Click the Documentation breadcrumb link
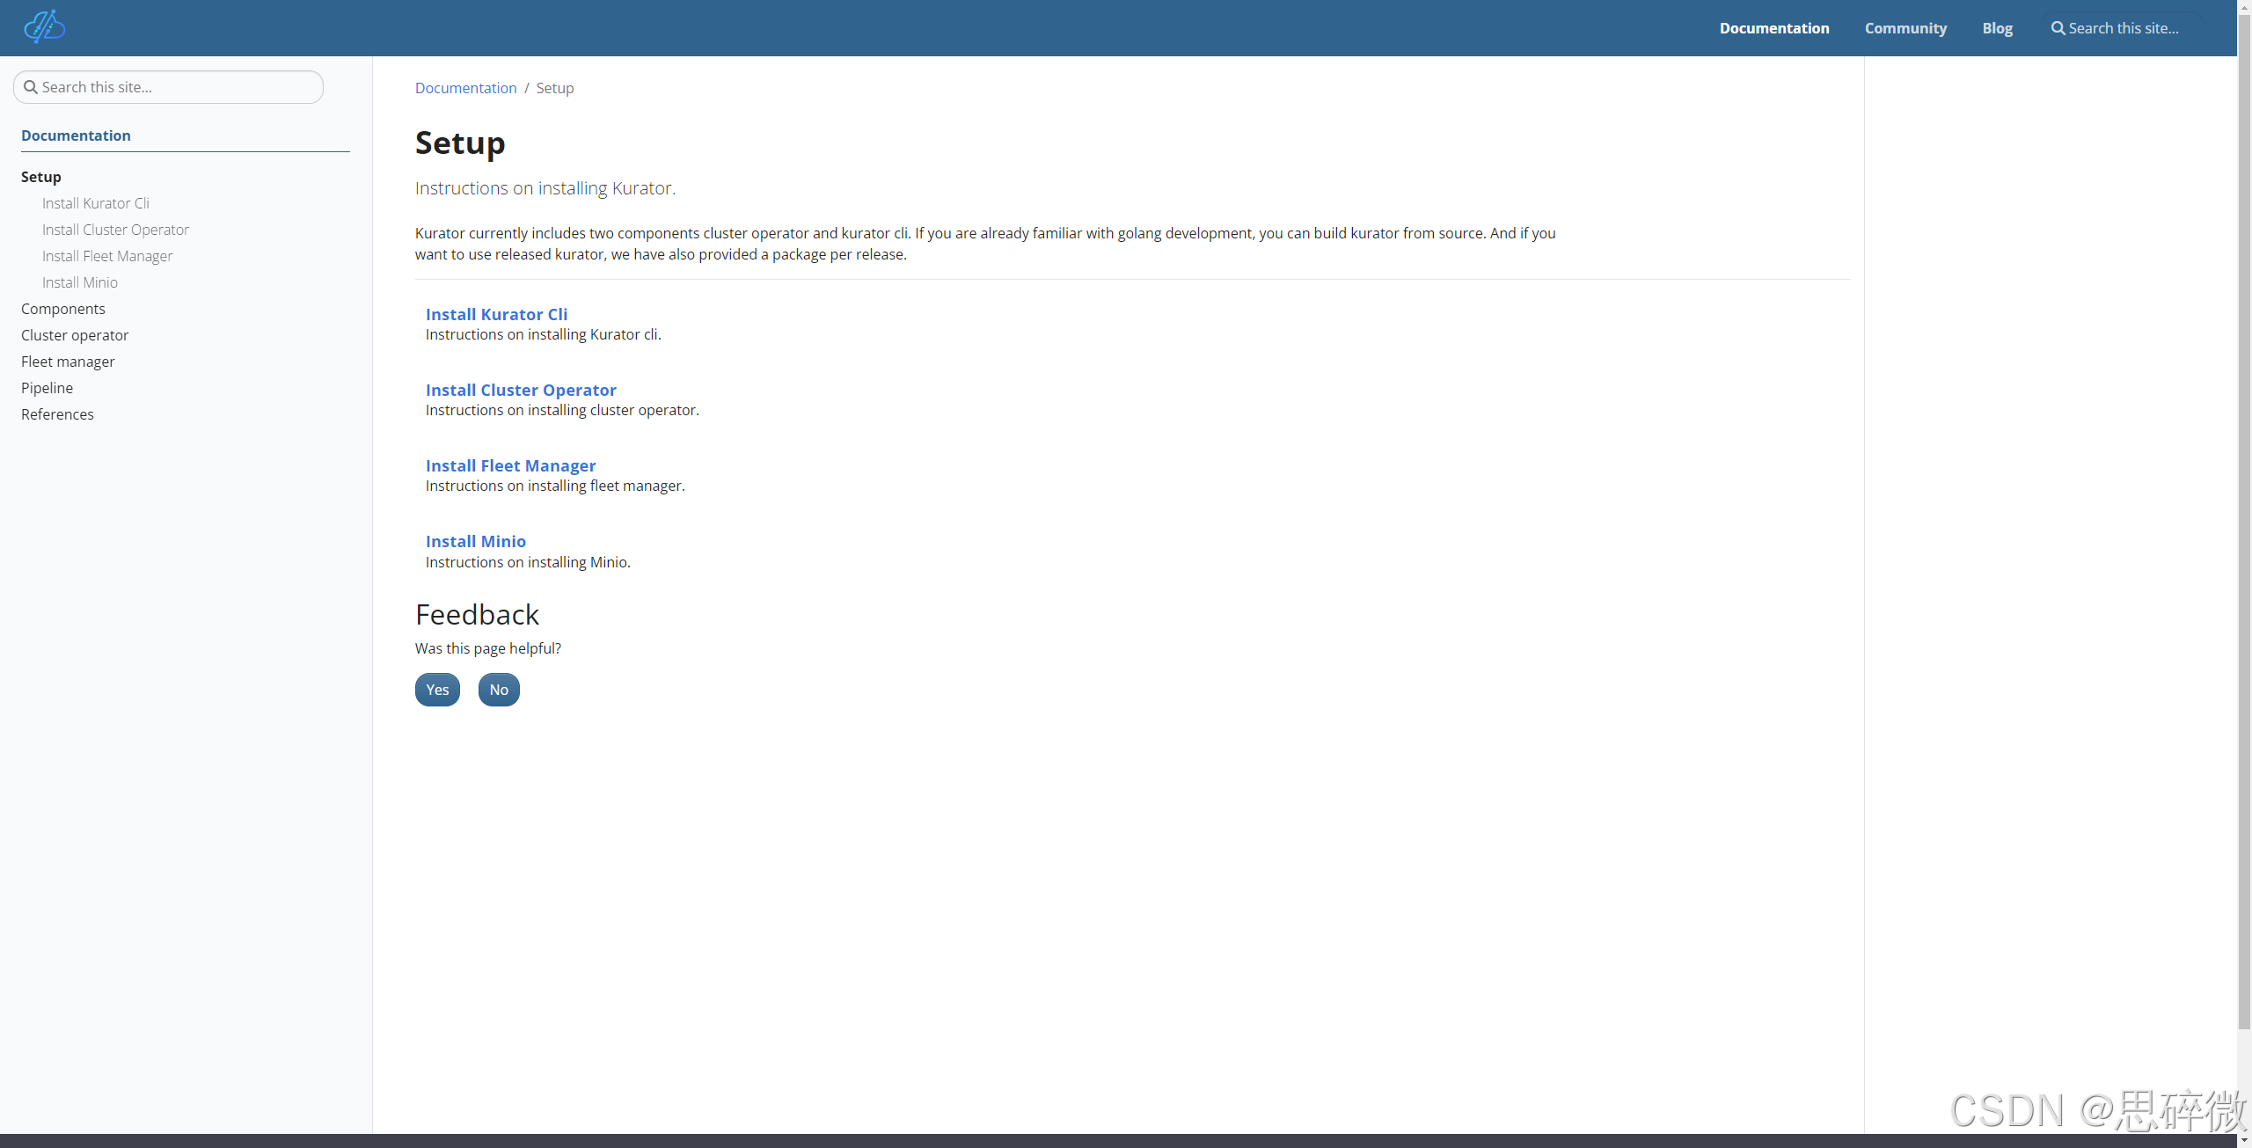 (x=465, y=88)
